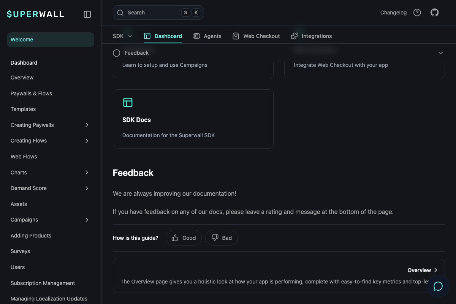Go to next page Overview

pos(279,276)
